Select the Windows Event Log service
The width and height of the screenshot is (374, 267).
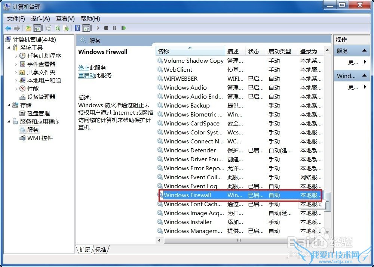pos(240,186)
